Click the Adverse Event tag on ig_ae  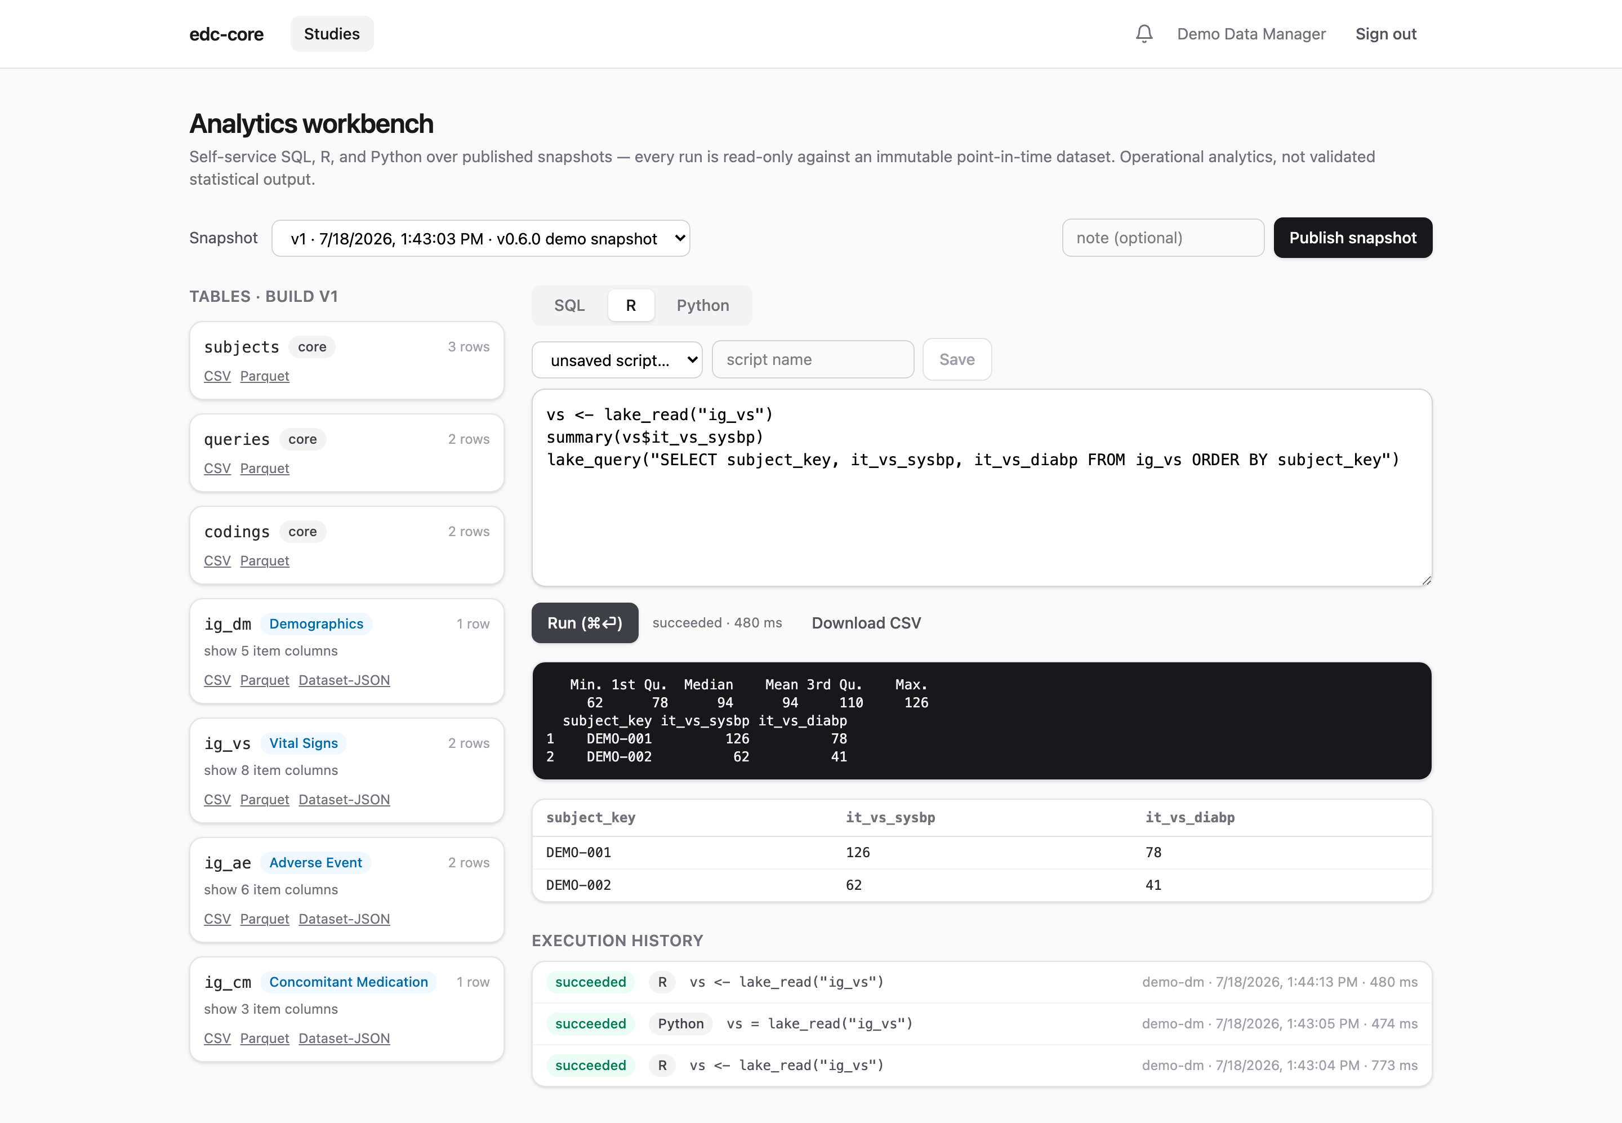(315, 863)
